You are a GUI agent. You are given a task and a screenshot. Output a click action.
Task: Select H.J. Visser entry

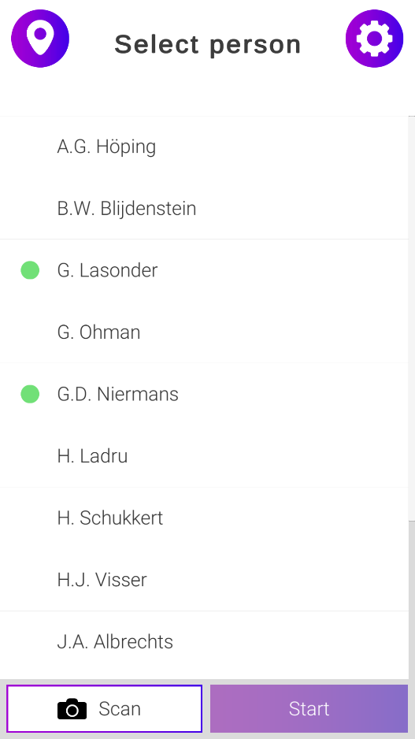(204, 580)
